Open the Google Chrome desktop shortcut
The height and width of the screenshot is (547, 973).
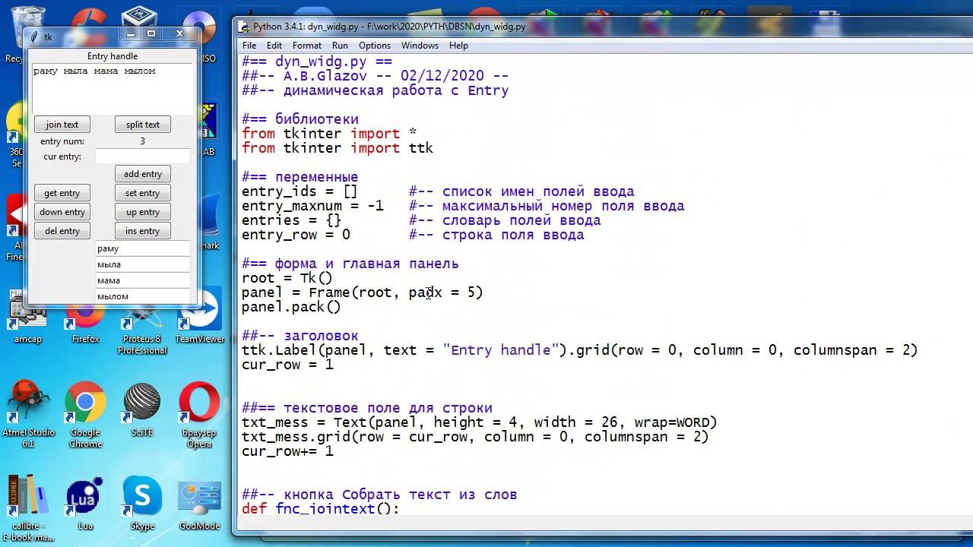[x=85, y=414]
